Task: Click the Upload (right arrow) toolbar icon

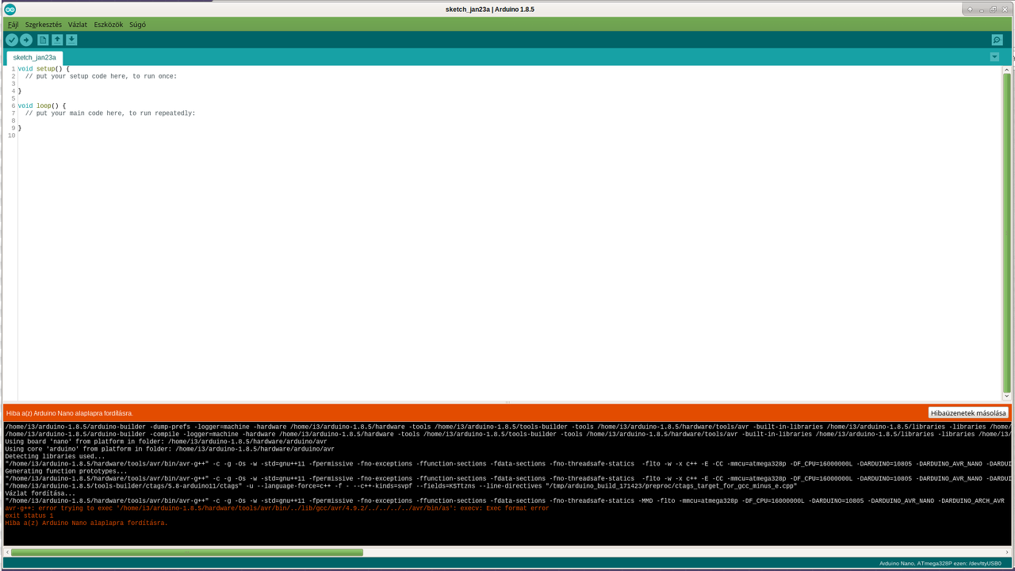Action: coord(26,40)
